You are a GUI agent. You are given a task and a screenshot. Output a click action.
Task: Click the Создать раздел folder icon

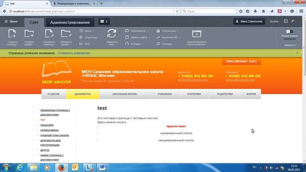point(29,33)
